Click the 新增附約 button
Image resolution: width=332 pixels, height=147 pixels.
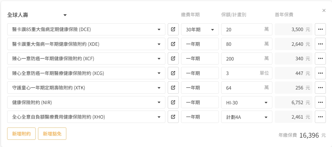coord(21,134)
